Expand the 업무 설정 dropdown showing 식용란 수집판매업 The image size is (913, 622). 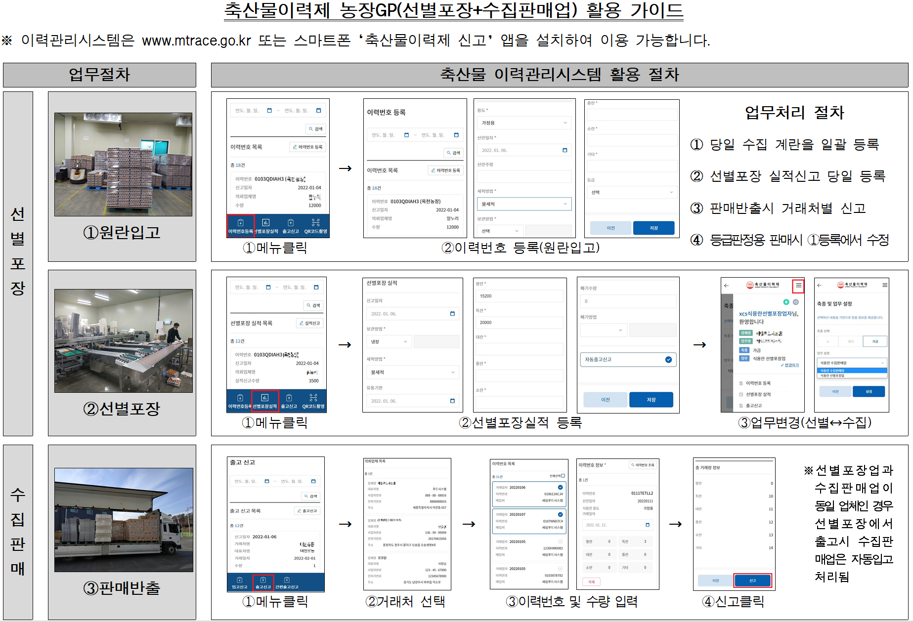point(852,363)
